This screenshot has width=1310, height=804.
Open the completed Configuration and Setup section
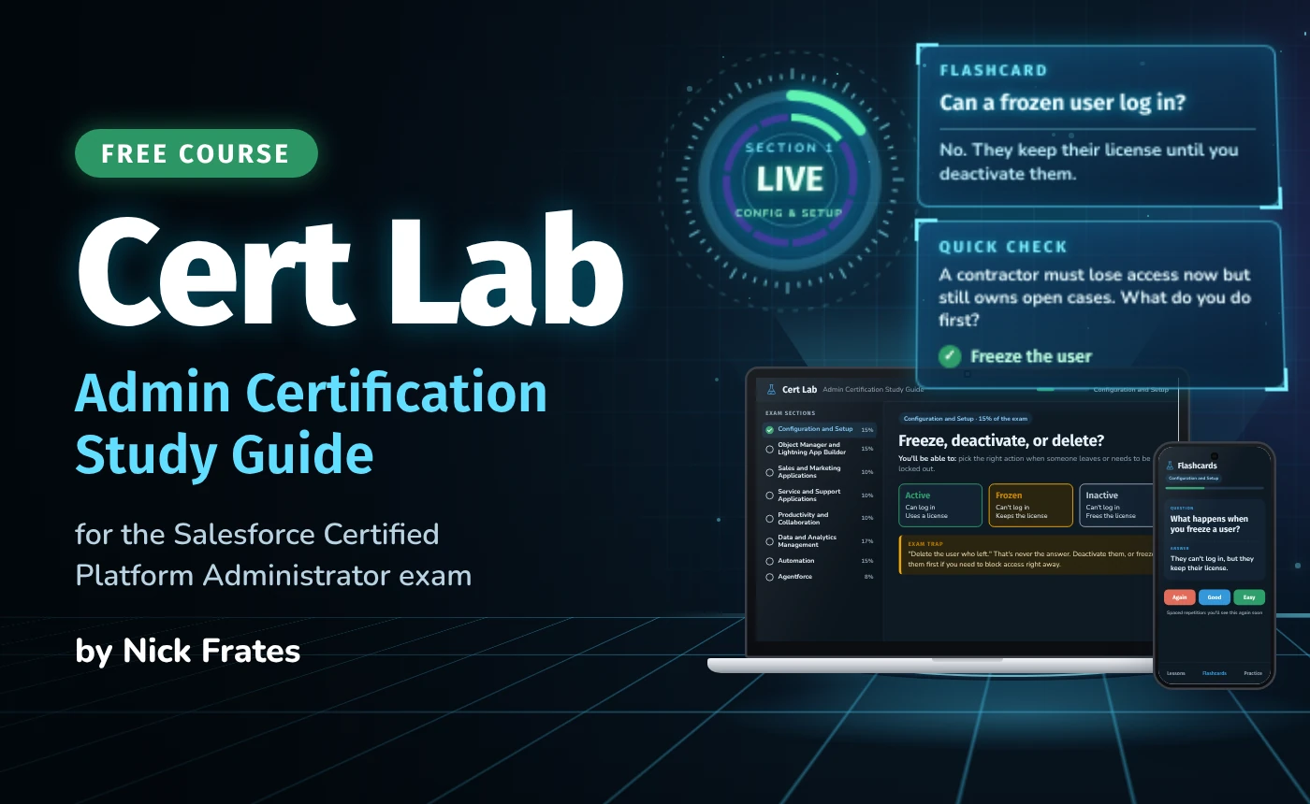click(x=819, y=429)
